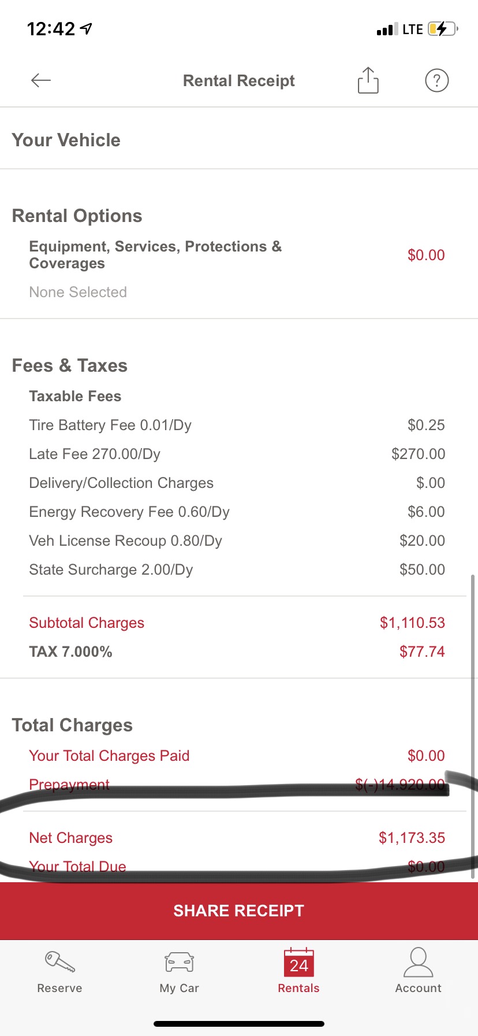Viewport: 478px width, 1036px height.
Task: Tap the battery charging status icon
Action: click(442, 29)
